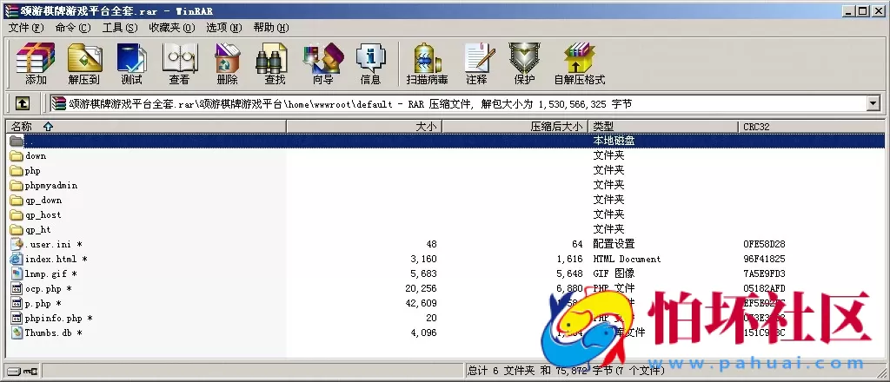Click inside the archive path address field
Screen dimensions: 890x382
pyautogui.click(x=457, y=103)
